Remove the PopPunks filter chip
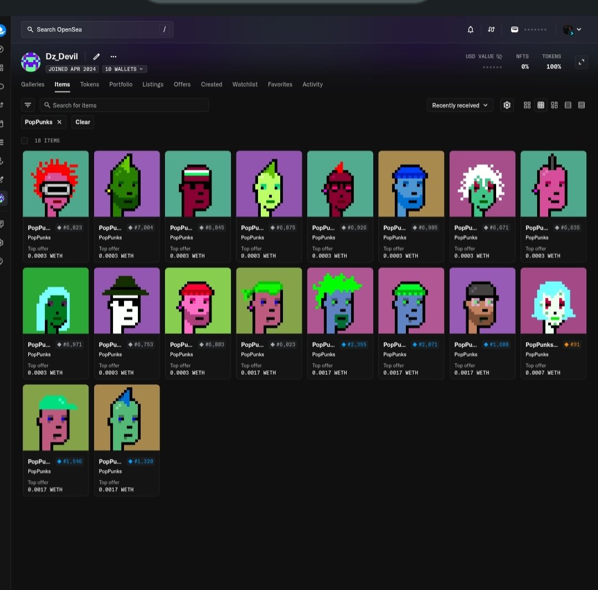The height and width of the screenshot is (590, 598). (59, 122)
